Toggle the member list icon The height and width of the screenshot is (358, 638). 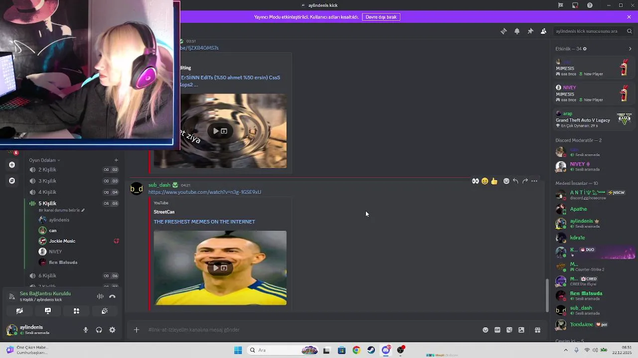pos(543,31)
